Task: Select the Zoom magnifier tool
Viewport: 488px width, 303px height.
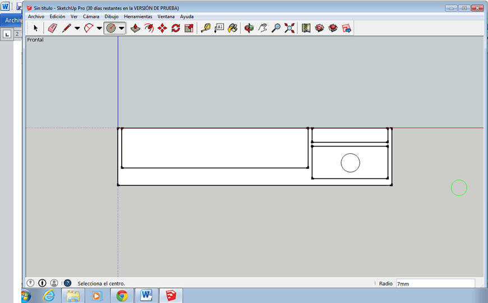Action: click(x=276, y=29)
